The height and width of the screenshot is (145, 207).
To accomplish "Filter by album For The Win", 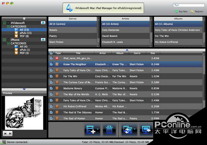I will (x=178, y=36).
